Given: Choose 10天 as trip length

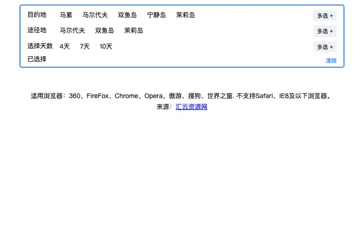Looking at the screenshot, I should point(106,47).
